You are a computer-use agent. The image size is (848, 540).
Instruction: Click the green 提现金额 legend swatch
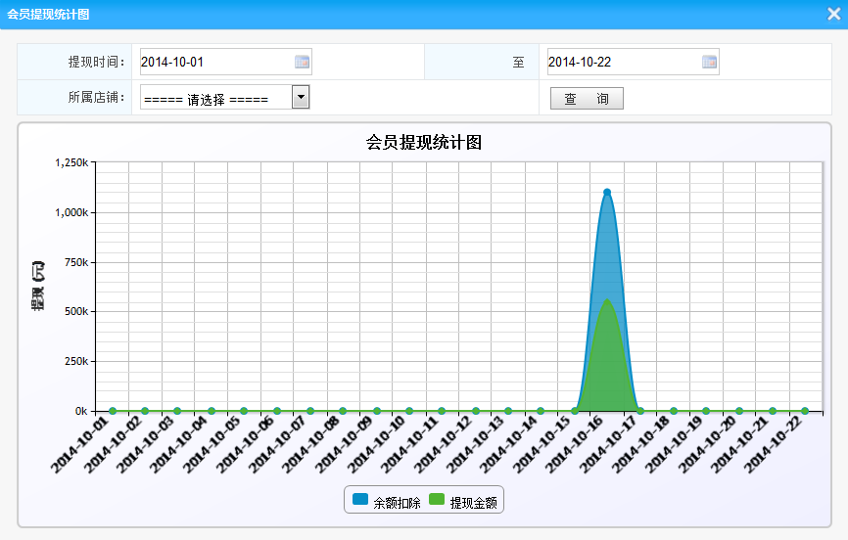[437, 500]
